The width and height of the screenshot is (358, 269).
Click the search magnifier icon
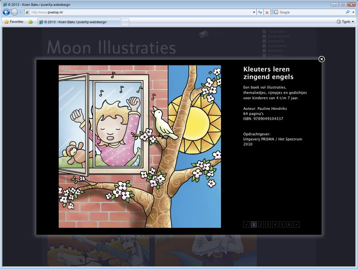point(347,12)
